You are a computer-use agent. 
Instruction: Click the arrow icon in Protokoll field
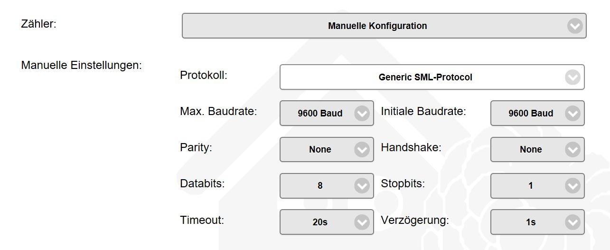click(x=572, y=77)
